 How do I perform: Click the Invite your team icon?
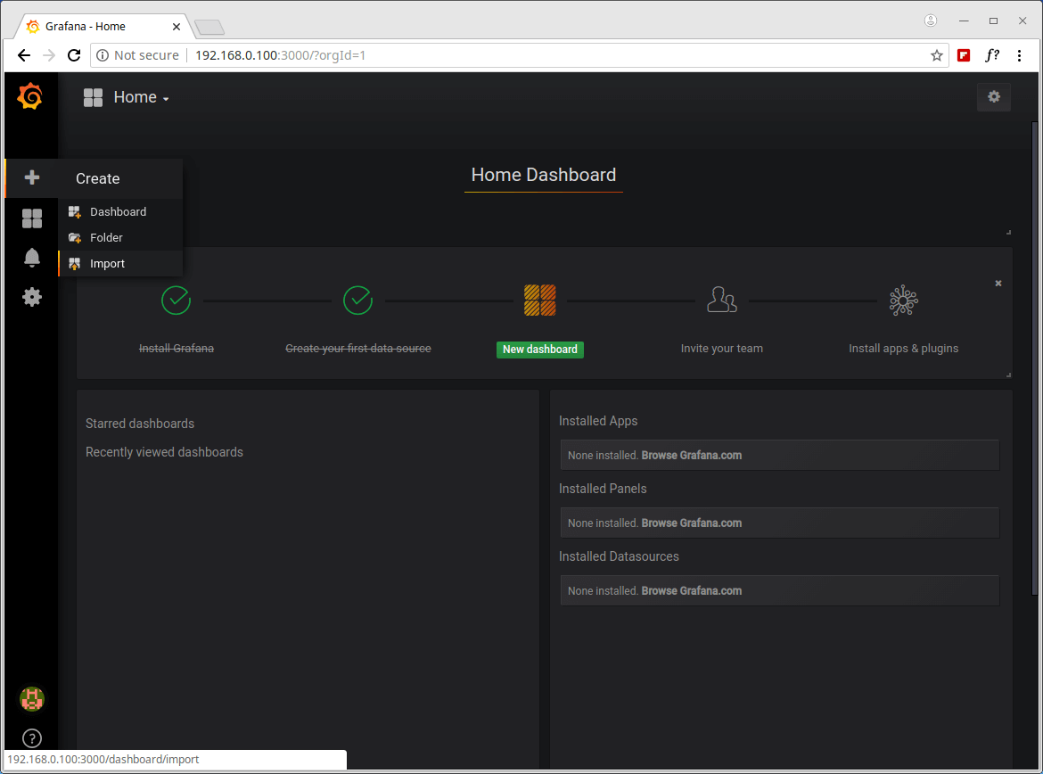tap(721, 301)
